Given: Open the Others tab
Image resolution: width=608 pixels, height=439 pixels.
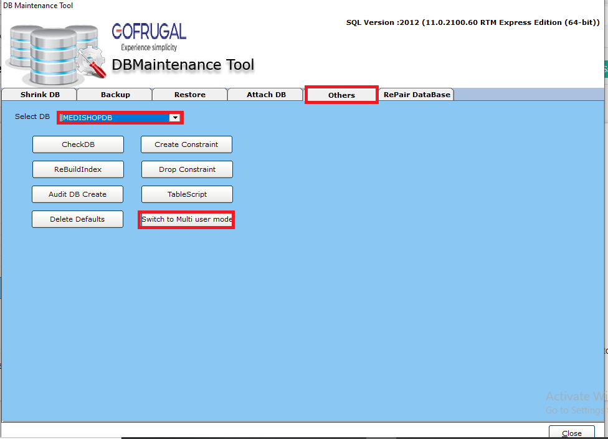Looking at the screenshot, I should (341, 95).
